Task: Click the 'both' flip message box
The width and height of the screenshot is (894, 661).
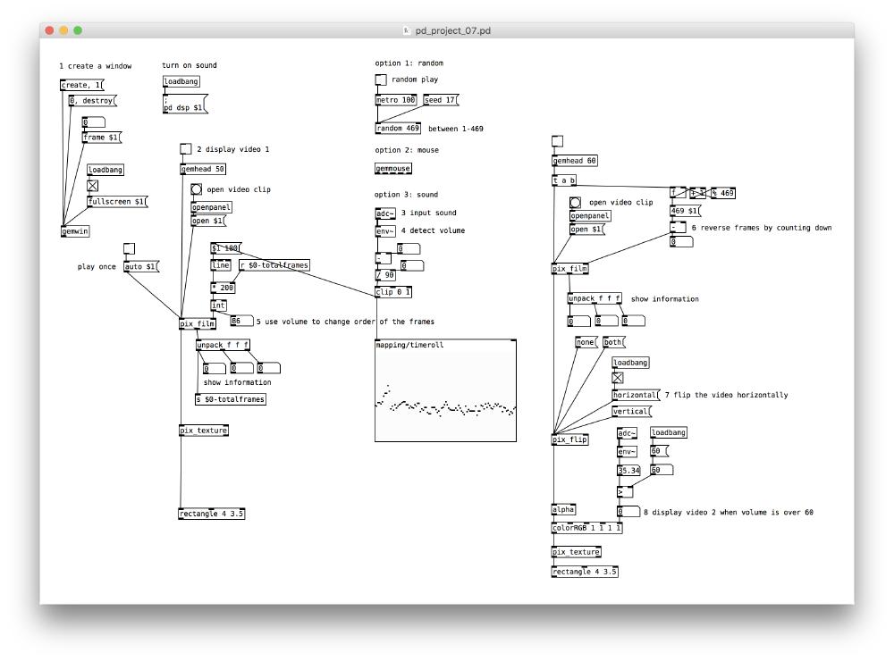Action: click(x=614, y=342)
